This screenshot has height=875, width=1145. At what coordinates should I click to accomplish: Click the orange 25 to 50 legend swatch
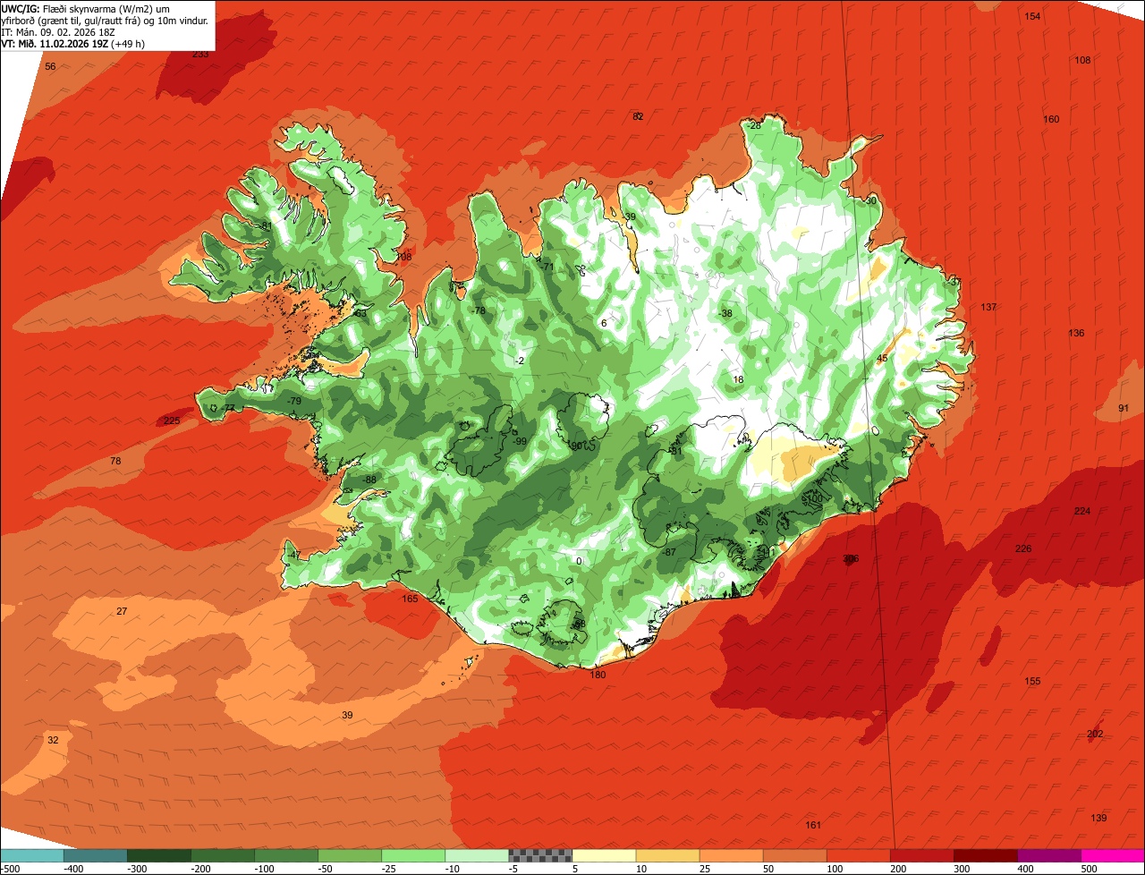coord(731,855)
